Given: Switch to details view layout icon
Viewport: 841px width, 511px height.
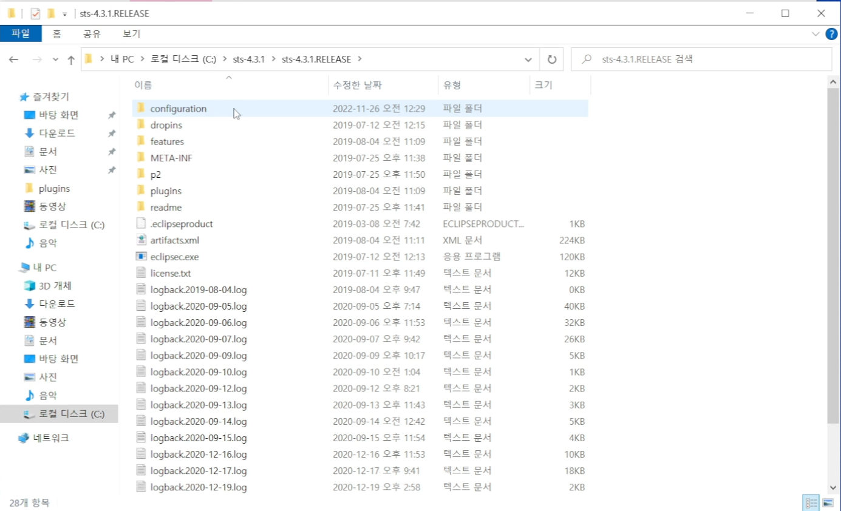Looking at the screenshot, I should pyautogui.click(x=811, y=503).
